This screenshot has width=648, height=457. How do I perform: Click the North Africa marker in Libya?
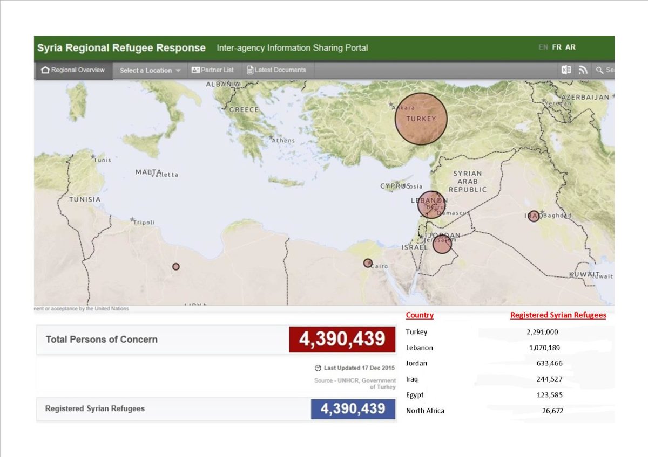[x=175, y=266]
